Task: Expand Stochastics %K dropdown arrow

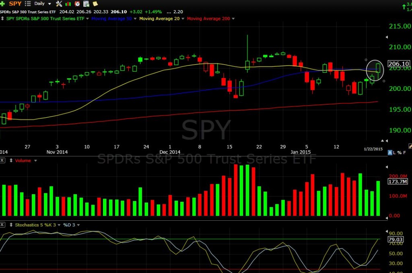Action: [x=59, y=225]
